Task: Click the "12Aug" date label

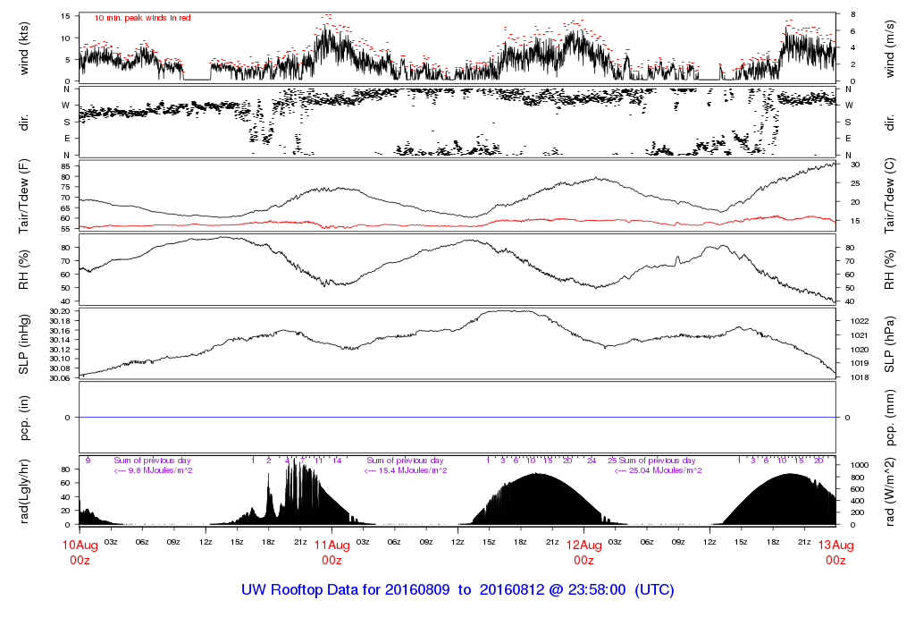Action: (x=584, y=545)
